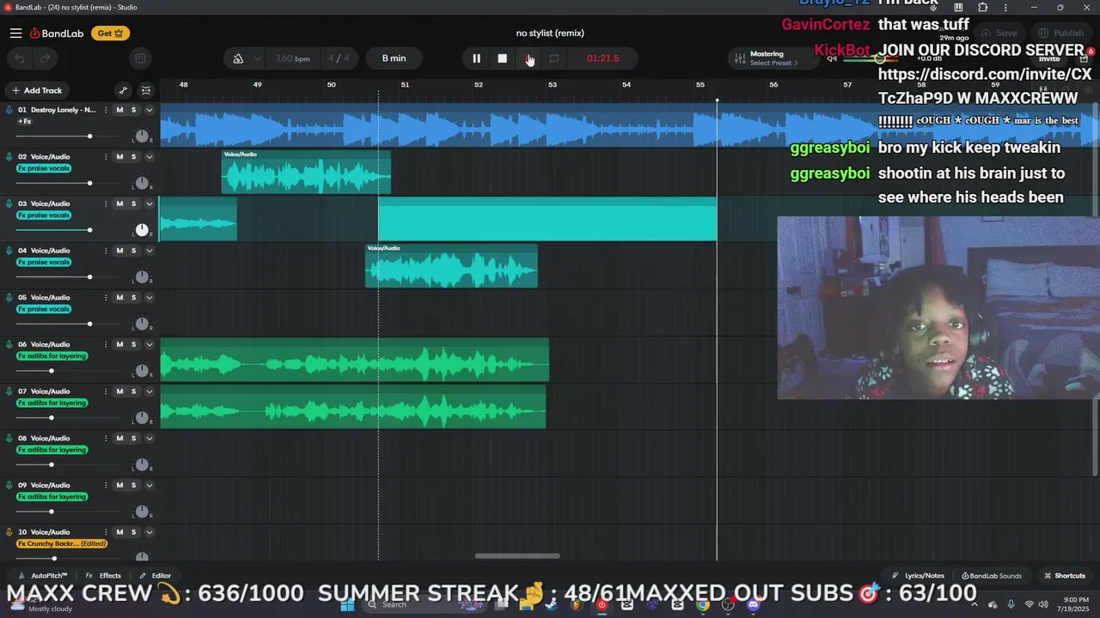Image resolution: width=1100 pixels, height=618 pixels.
Task: Mute track 05 Voice/Audio
Action: point(119,298)
